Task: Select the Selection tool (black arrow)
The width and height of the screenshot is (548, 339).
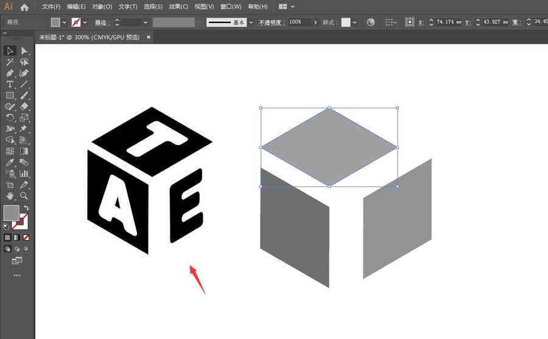Action: pos(10,51)
